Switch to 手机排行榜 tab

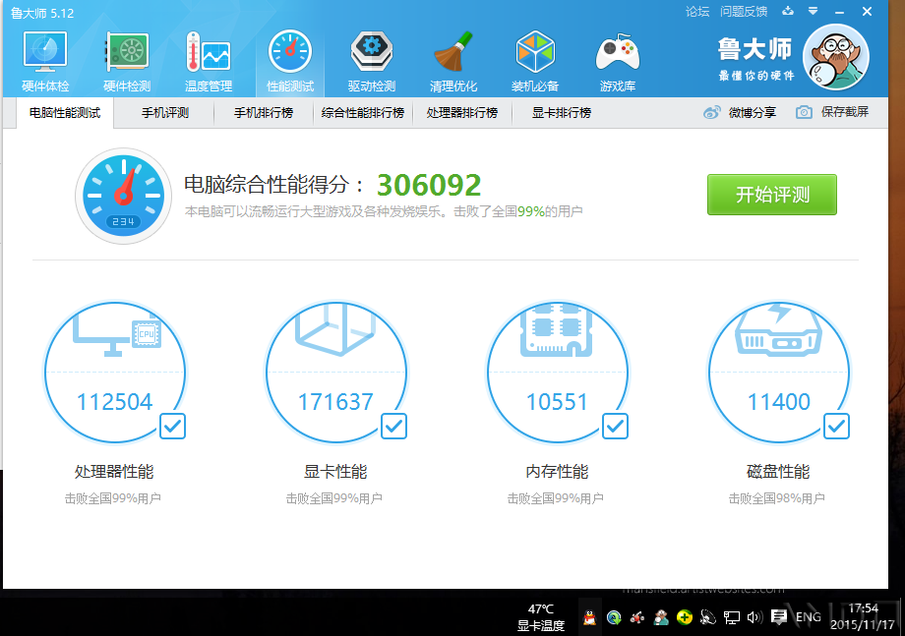pyautogui.click(x=264, y=113)
